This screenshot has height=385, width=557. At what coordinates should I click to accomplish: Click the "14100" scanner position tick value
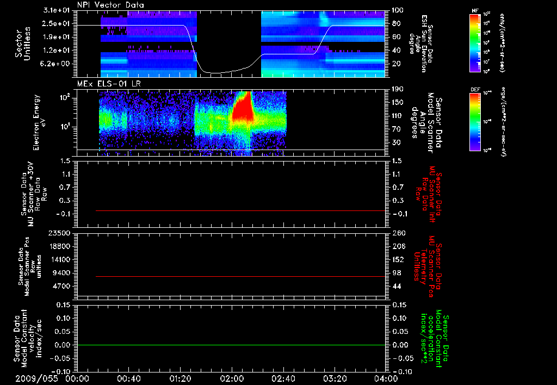(60, 259)
